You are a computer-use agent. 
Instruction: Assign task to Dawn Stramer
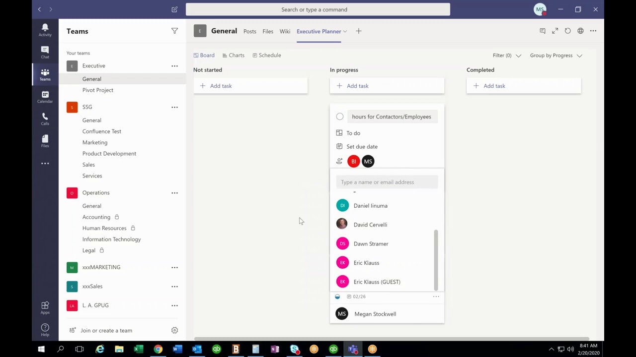(x=387, y=244)
